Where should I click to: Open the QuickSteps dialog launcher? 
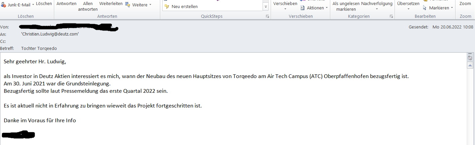pyautogui.click(x=268, y=16)
